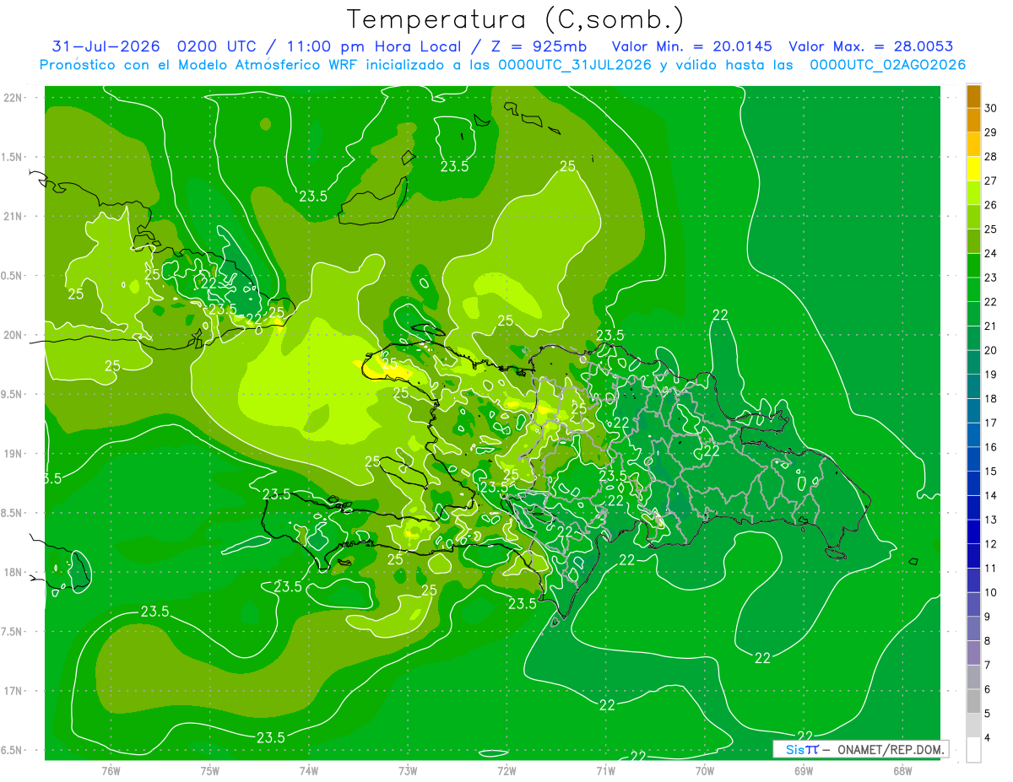Click the dark blue swatch between 11 and 12
The image size is (1013, 782).
click(x=973, y=556)
